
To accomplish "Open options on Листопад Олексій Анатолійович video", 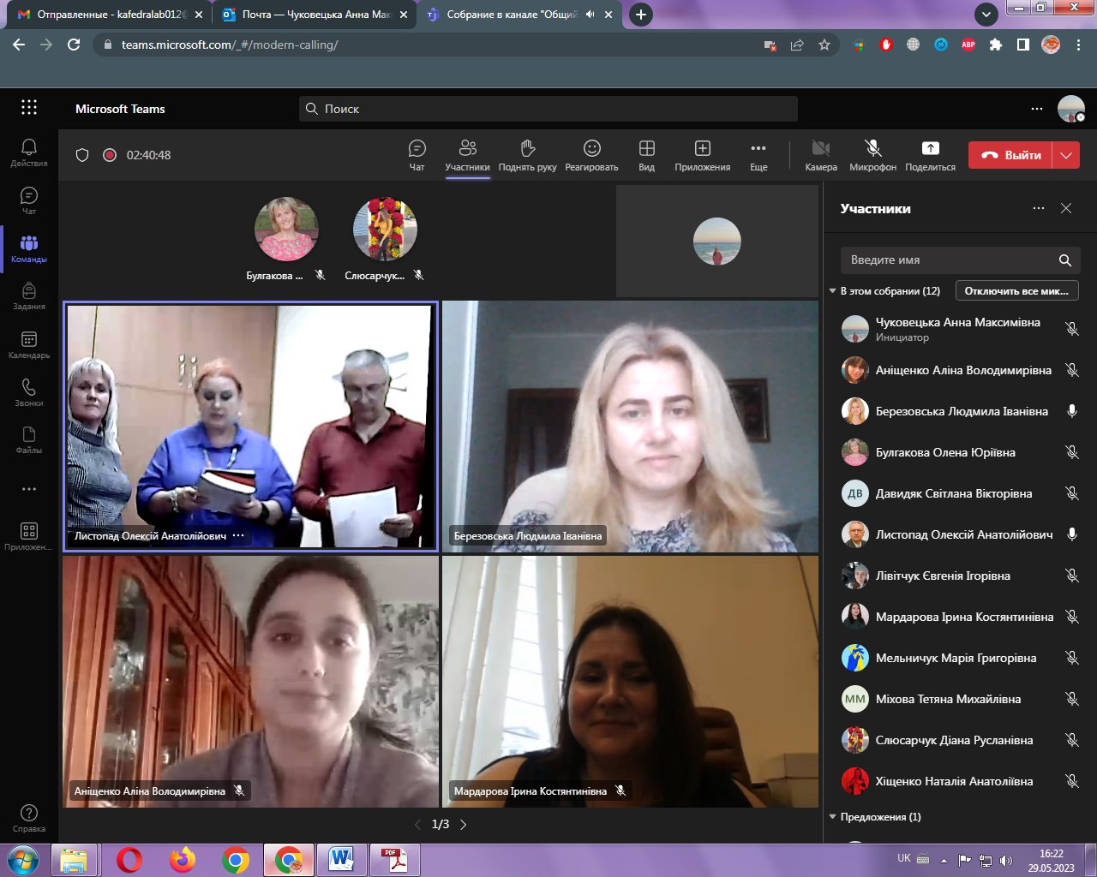I will click(238, 535).
